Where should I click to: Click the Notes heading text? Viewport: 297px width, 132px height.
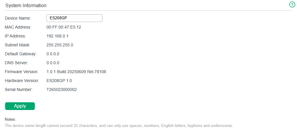point(10,120)
